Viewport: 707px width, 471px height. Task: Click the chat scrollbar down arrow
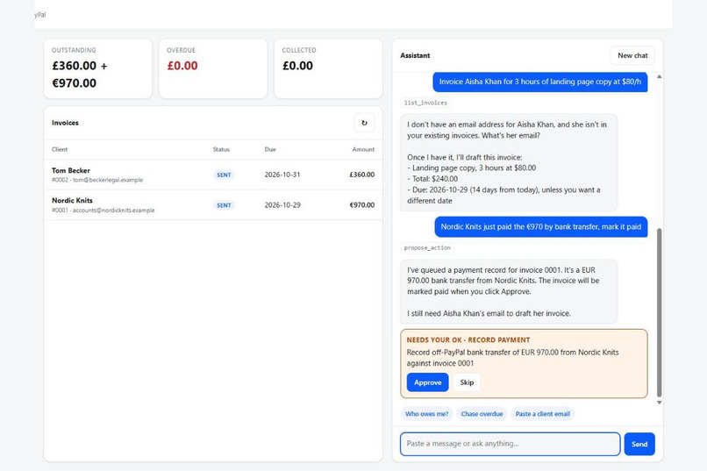point(660,403)
